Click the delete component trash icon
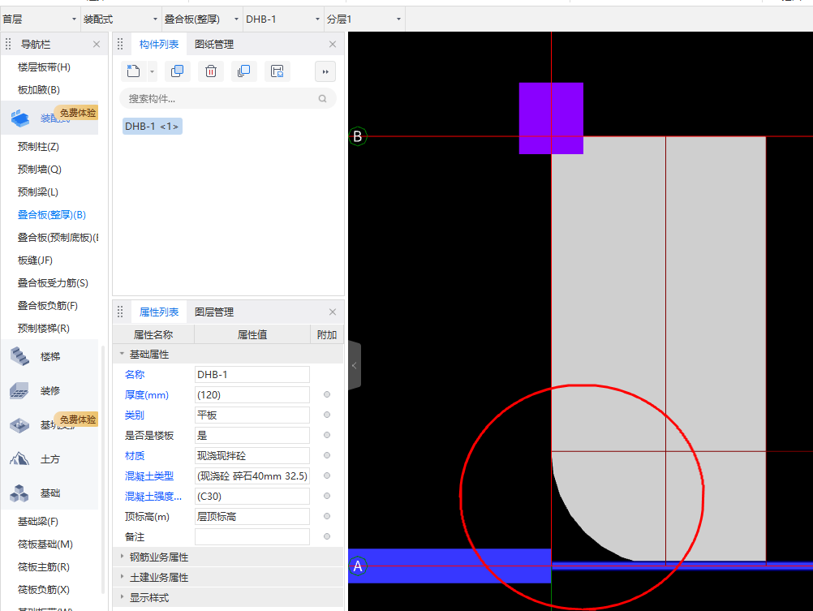 click(x=210, y=71)
